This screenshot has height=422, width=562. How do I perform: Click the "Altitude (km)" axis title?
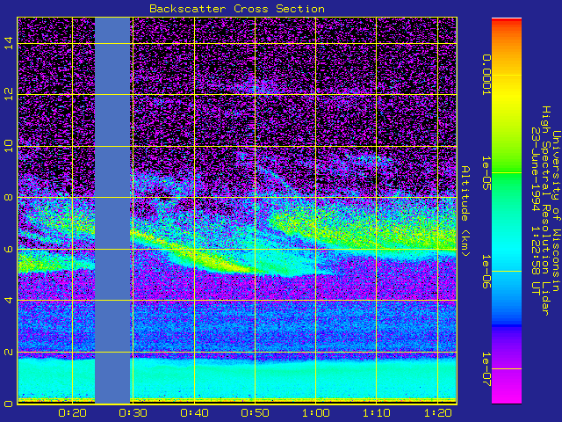pyautogui.click(x=465, y=211)
